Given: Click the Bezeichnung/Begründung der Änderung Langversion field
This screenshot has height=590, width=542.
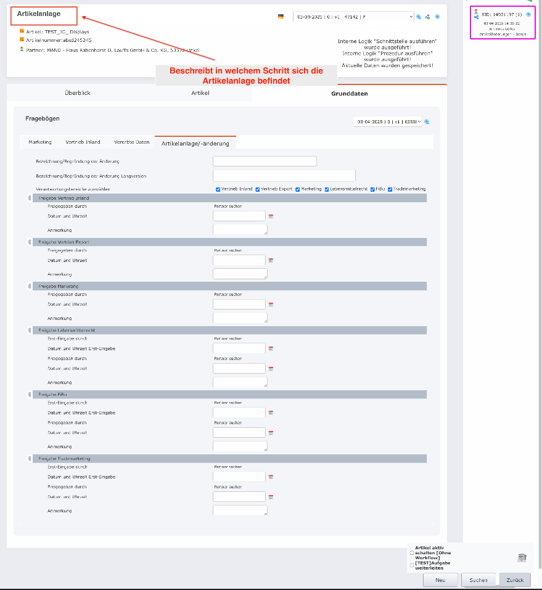Looking at the screenshot, I should [x=284, y=176].
